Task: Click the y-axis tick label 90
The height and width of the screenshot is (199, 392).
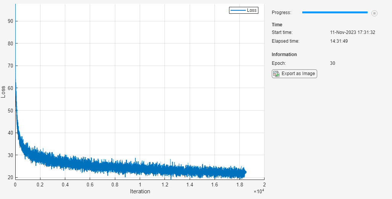Action: pos(11,21)
